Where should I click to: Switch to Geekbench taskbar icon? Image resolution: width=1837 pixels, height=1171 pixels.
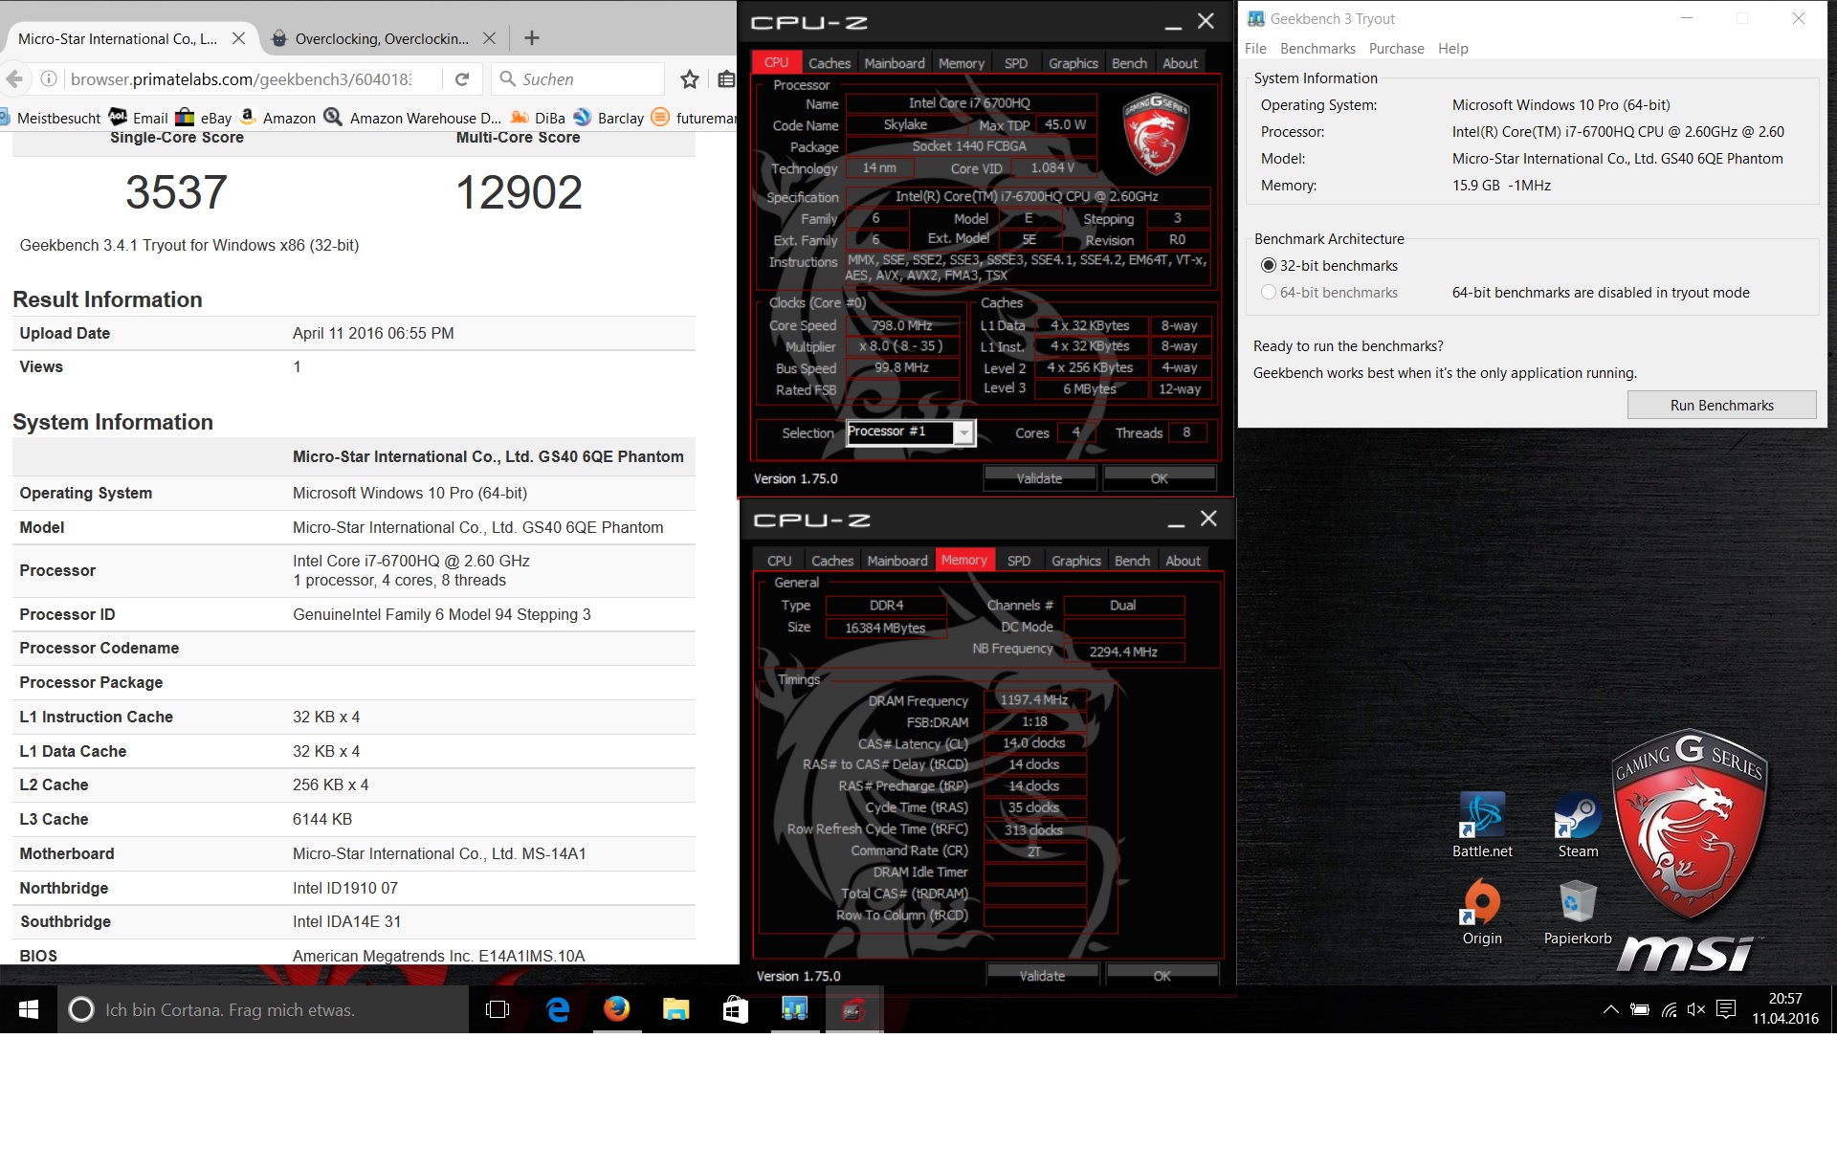coord(795,1009)
